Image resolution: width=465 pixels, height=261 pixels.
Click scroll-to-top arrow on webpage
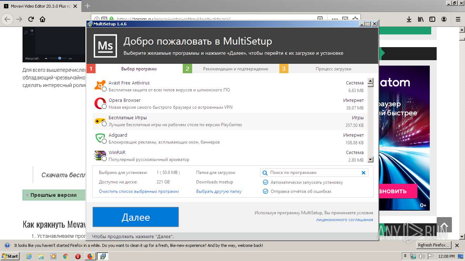[x=444, y=225]
